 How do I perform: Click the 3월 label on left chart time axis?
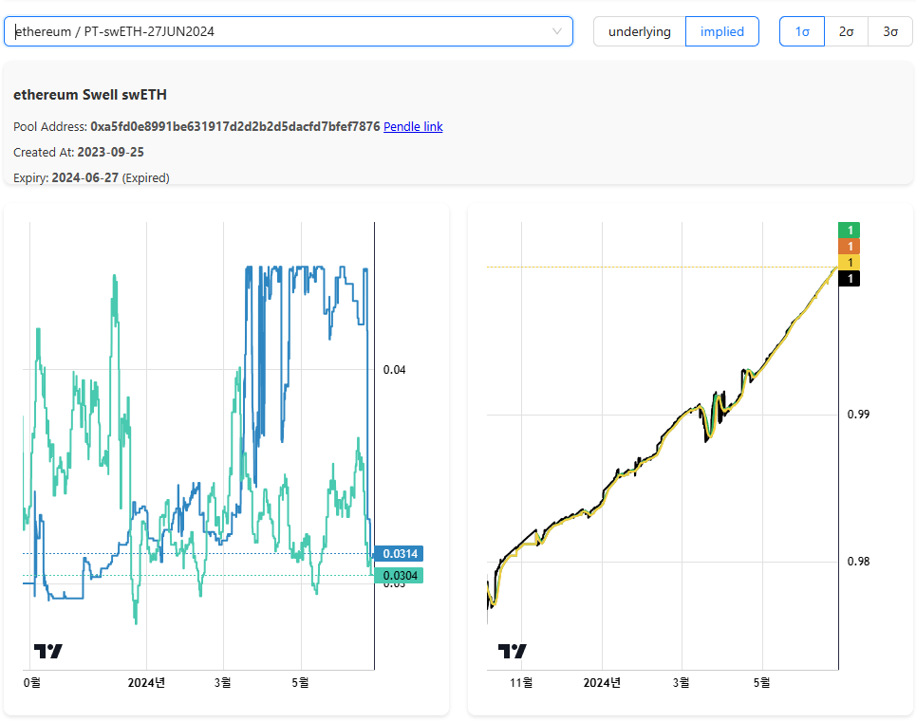pyautogui.click(x=222, y=682)
